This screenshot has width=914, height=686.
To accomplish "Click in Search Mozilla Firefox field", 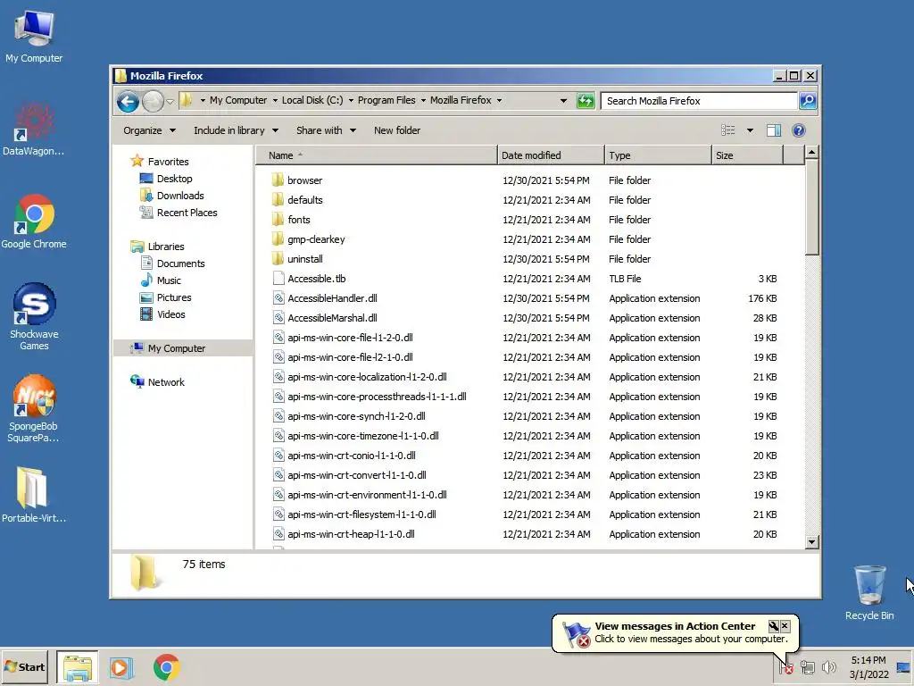I will coord(699,101).
